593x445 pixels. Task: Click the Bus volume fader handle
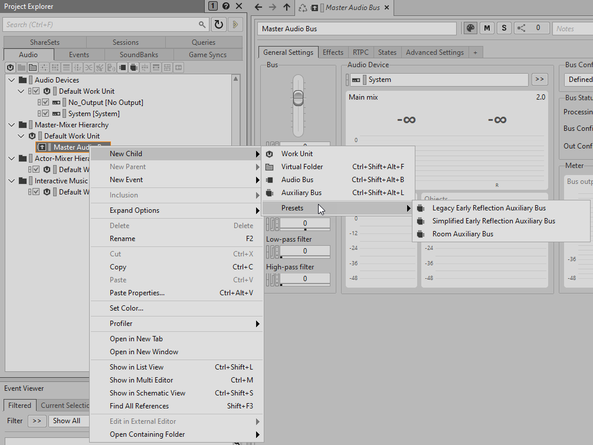coord(299,97)
